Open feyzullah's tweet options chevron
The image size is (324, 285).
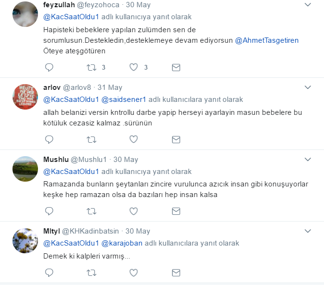coord(308,4)
